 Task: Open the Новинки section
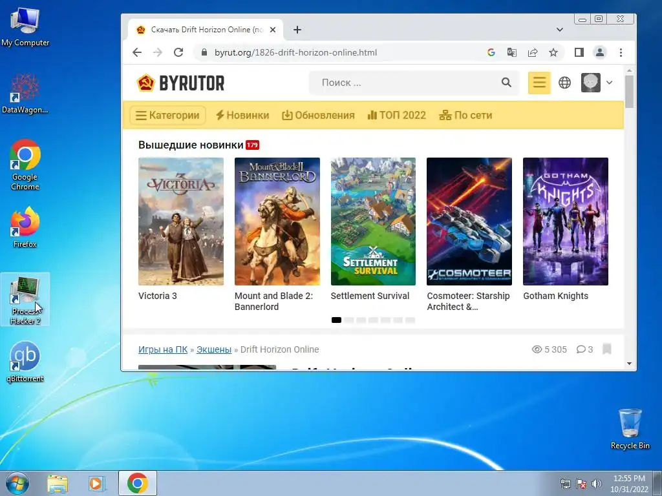coord(242,115)
